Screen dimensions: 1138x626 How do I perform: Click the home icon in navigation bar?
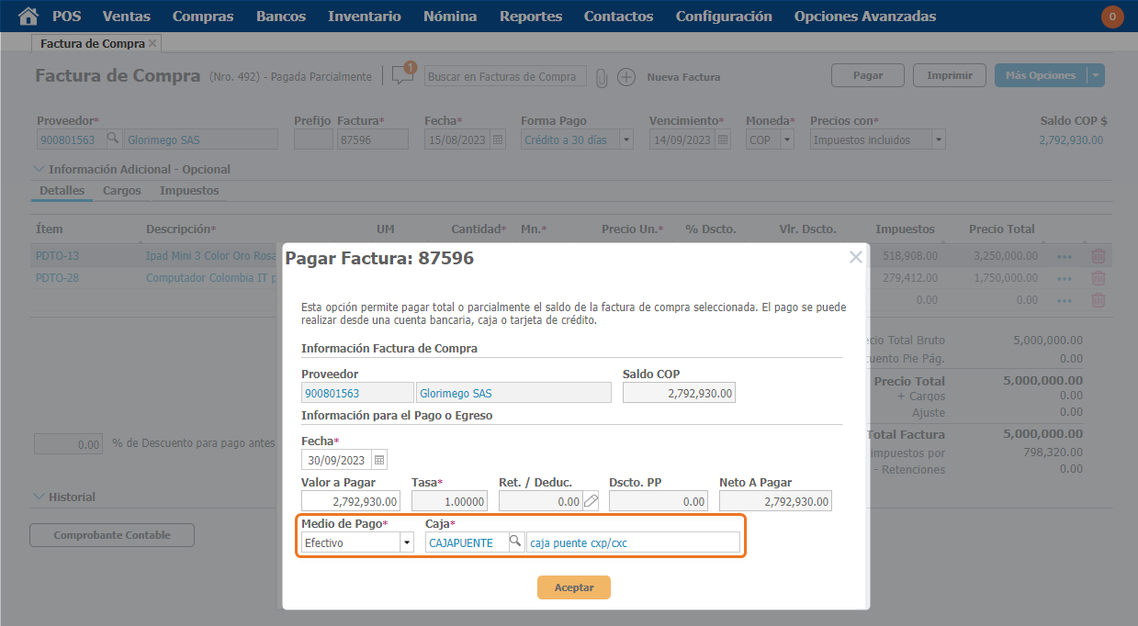click(28, 16)
